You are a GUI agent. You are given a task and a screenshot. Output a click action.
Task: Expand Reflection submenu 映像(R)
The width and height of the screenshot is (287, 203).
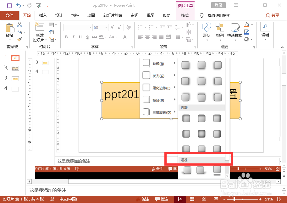tap(158, 63)
